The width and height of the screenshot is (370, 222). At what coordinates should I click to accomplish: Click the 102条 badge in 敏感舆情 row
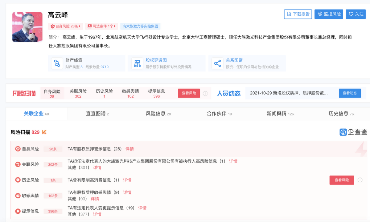pyautogui.click(x=53, y=196)
